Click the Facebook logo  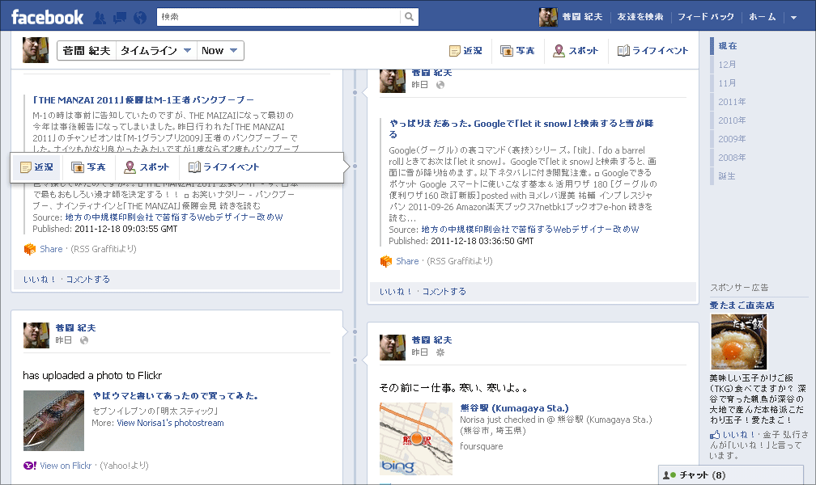pos(47,17)
